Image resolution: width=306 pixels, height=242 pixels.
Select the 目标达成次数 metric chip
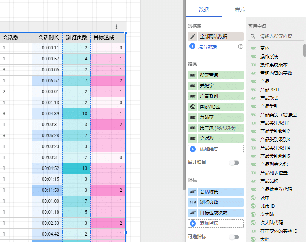click(220, 213)
